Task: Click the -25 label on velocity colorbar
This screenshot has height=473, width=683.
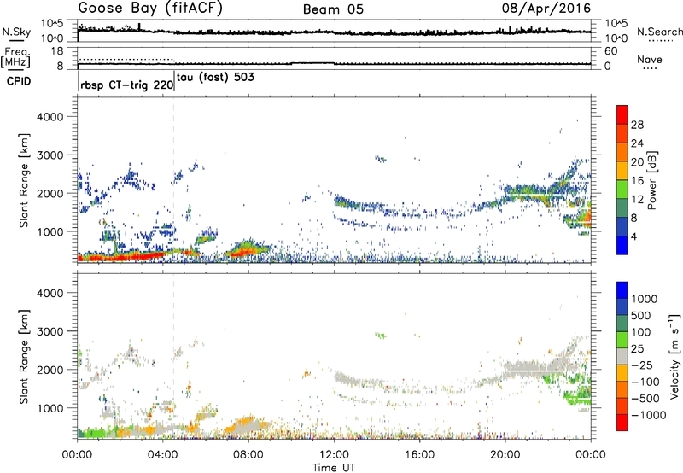Action: point(642,365)
